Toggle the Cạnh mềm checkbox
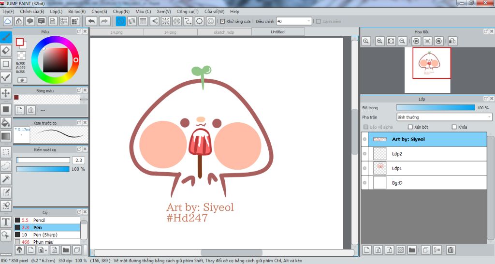The image size is (495, 264). point(318,21)
